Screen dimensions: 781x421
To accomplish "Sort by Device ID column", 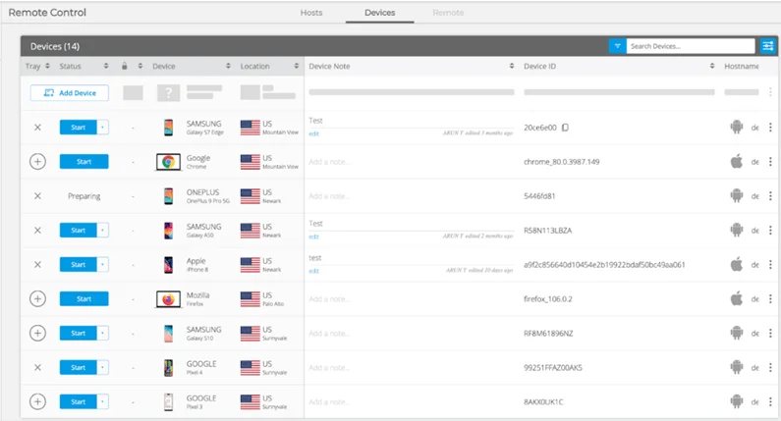I will pyautogui.click(x=712, y=66).
